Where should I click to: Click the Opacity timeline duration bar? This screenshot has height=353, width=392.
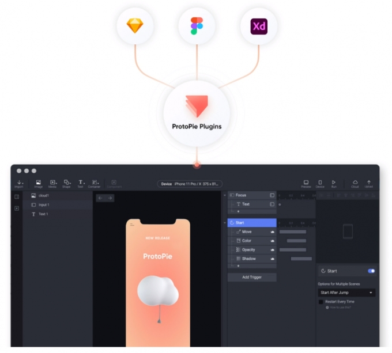[293, 250]
